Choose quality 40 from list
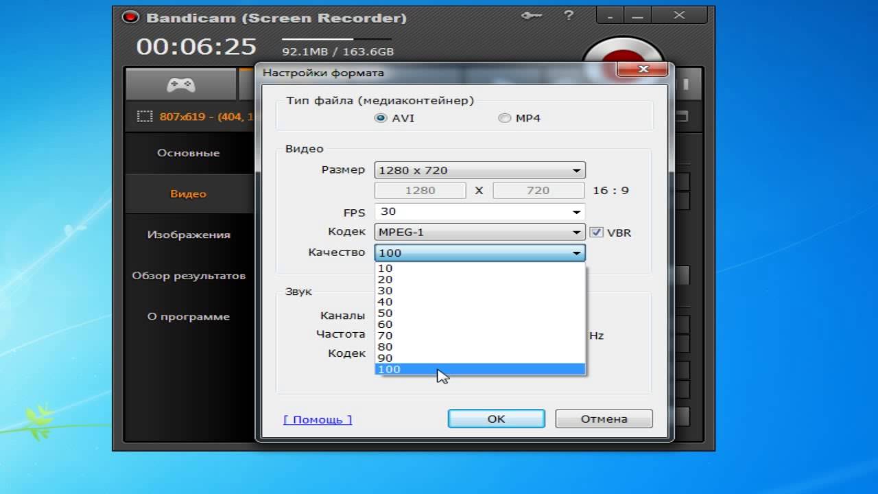 click(480, 302)
